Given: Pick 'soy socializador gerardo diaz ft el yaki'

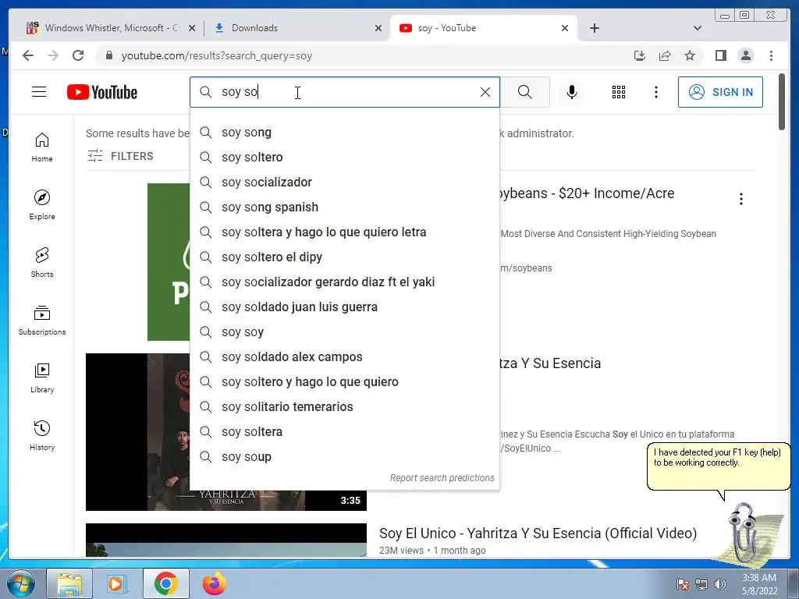Looking at the screenshot, I should point(344,282).
